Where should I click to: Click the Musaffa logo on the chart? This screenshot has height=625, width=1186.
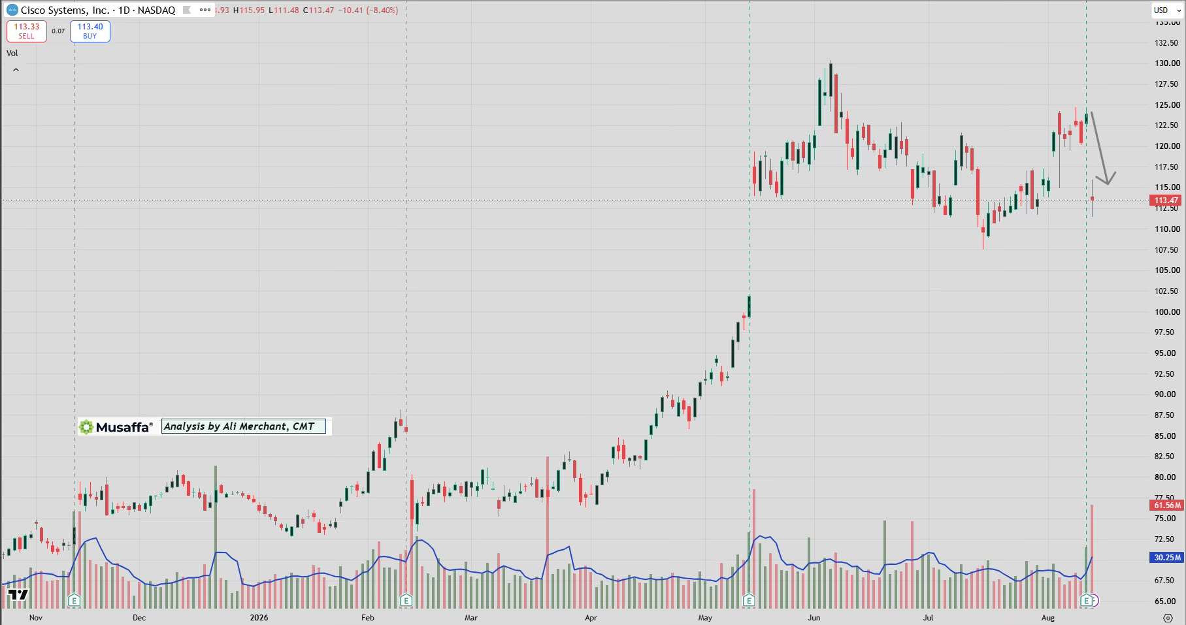[116, 427]
